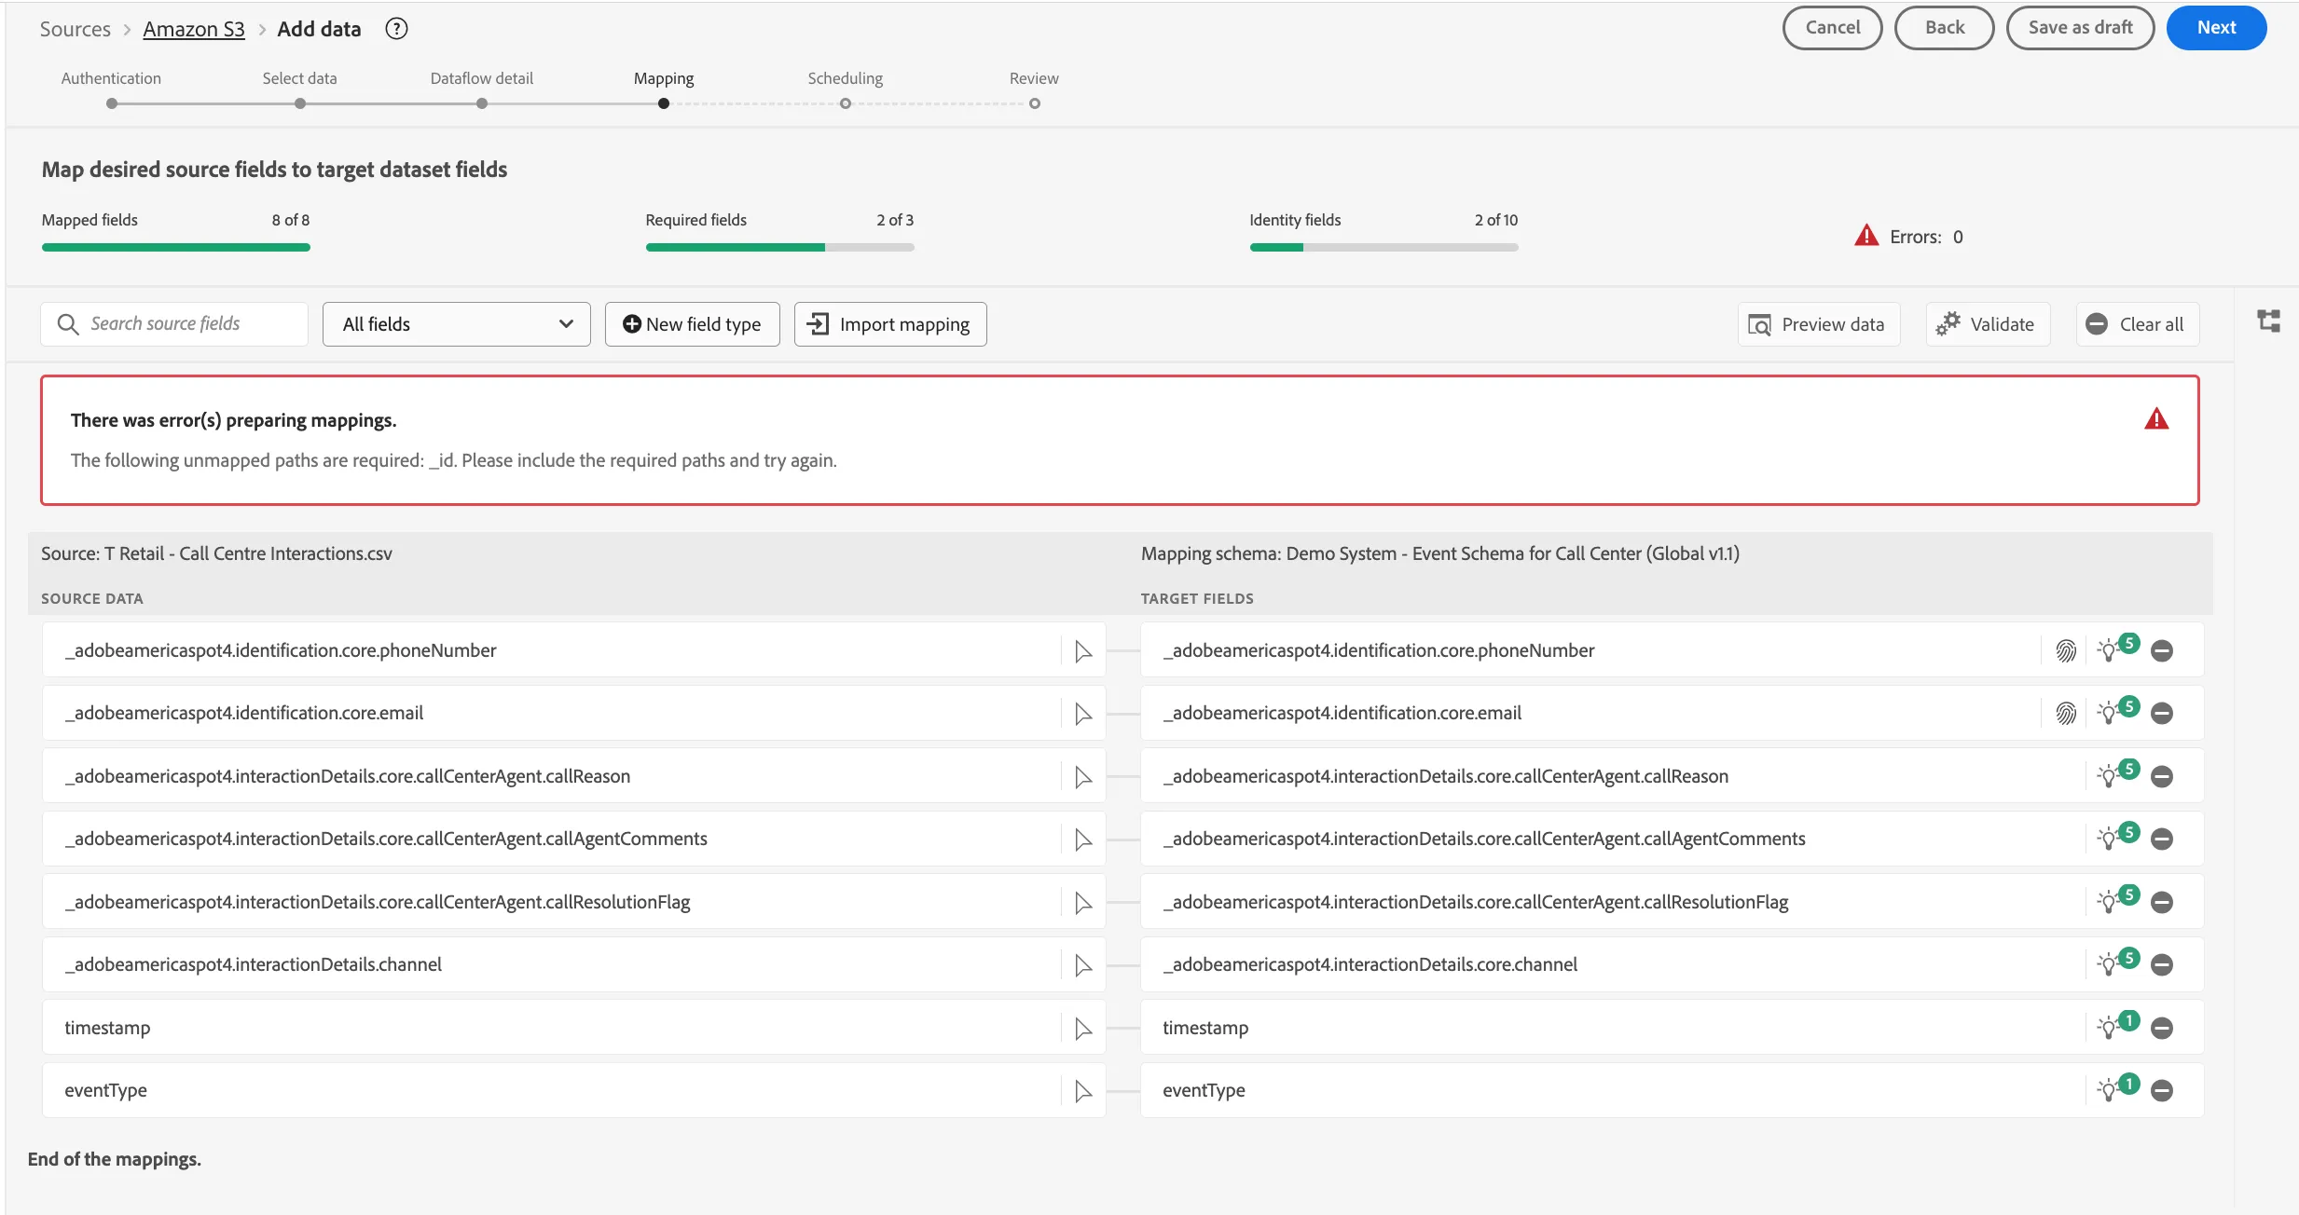Open data prep arrow for callAgentComments source row
The width and height of the screenshot is (2299, 1215).
click(x=1082, y=840)
